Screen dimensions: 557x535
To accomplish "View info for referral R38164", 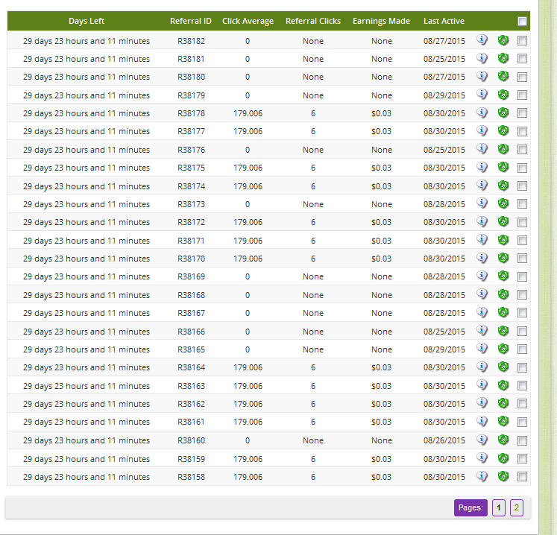I will tap(482, 367).
